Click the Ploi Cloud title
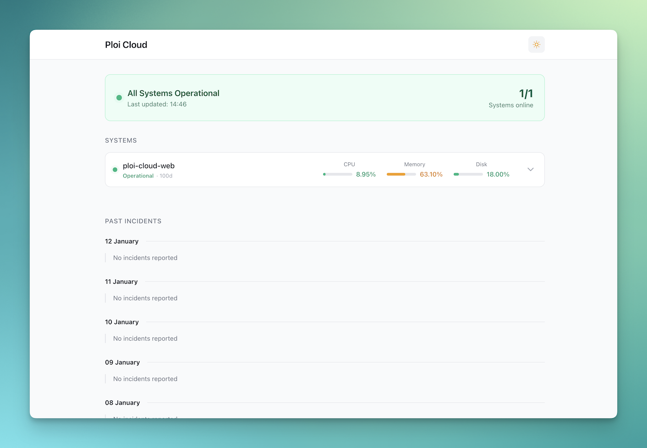The height and width of the screenshot is (448, 647). pos(126,45)
